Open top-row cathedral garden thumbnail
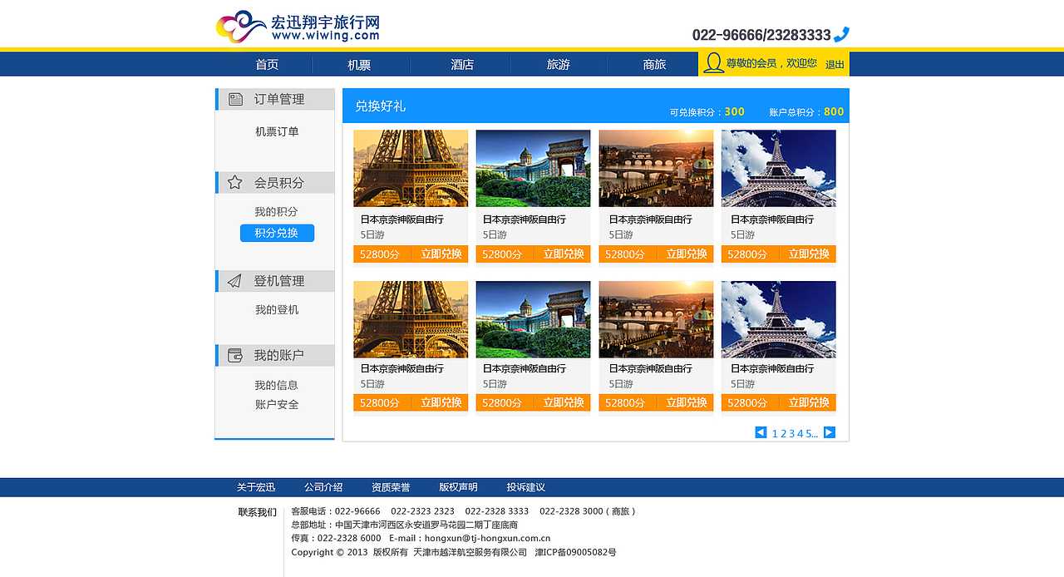The width and height of the screenshot is (1064, 577). (534, 168)
